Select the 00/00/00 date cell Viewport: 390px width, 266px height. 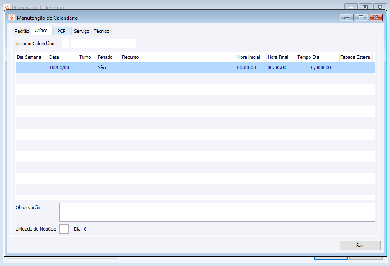60,67
